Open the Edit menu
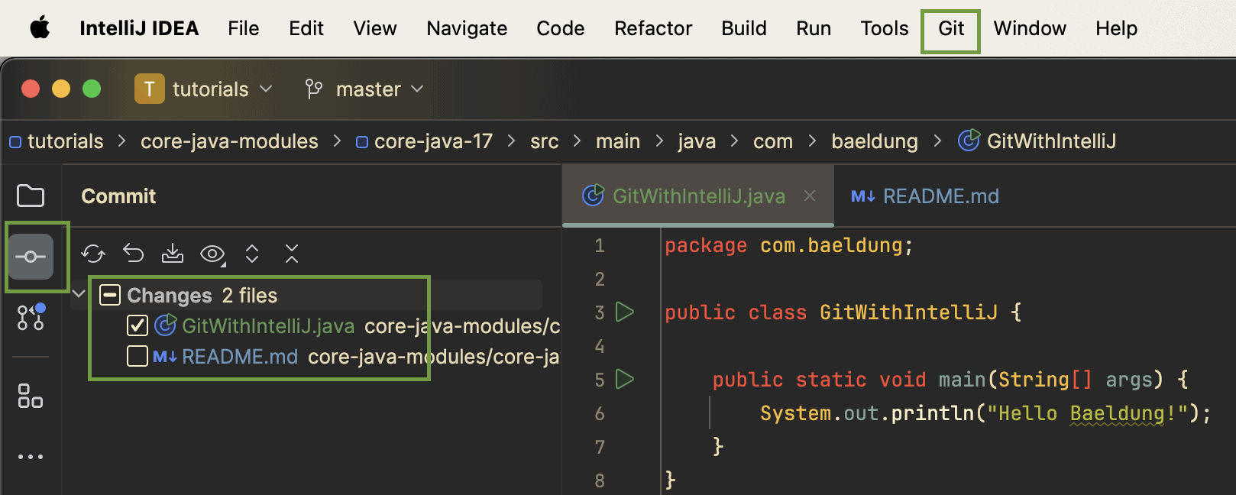The width and height of the screenshot is (1236, 495). 306,28
